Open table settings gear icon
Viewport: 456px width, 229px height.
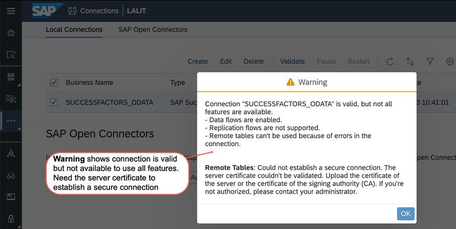pyautogui.click(x=450, y=62)
